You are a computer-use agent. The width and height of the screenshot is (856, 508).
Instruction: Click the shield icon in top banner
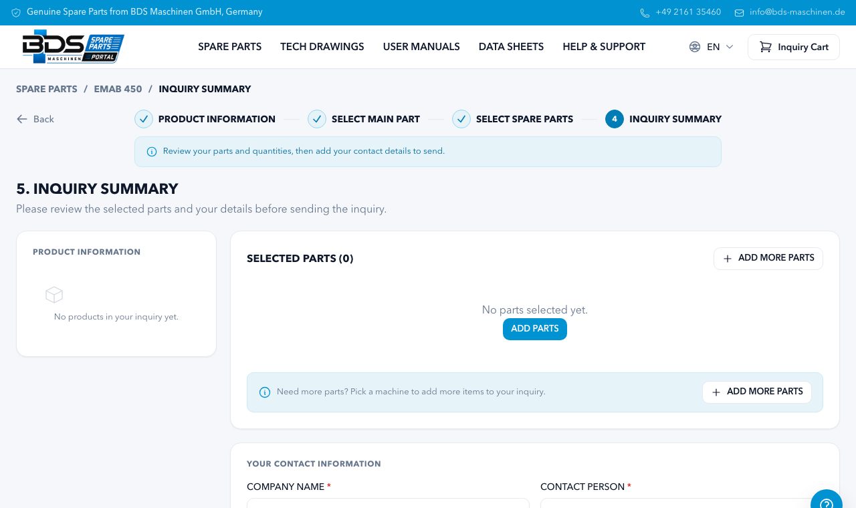(x=16, y=13)
